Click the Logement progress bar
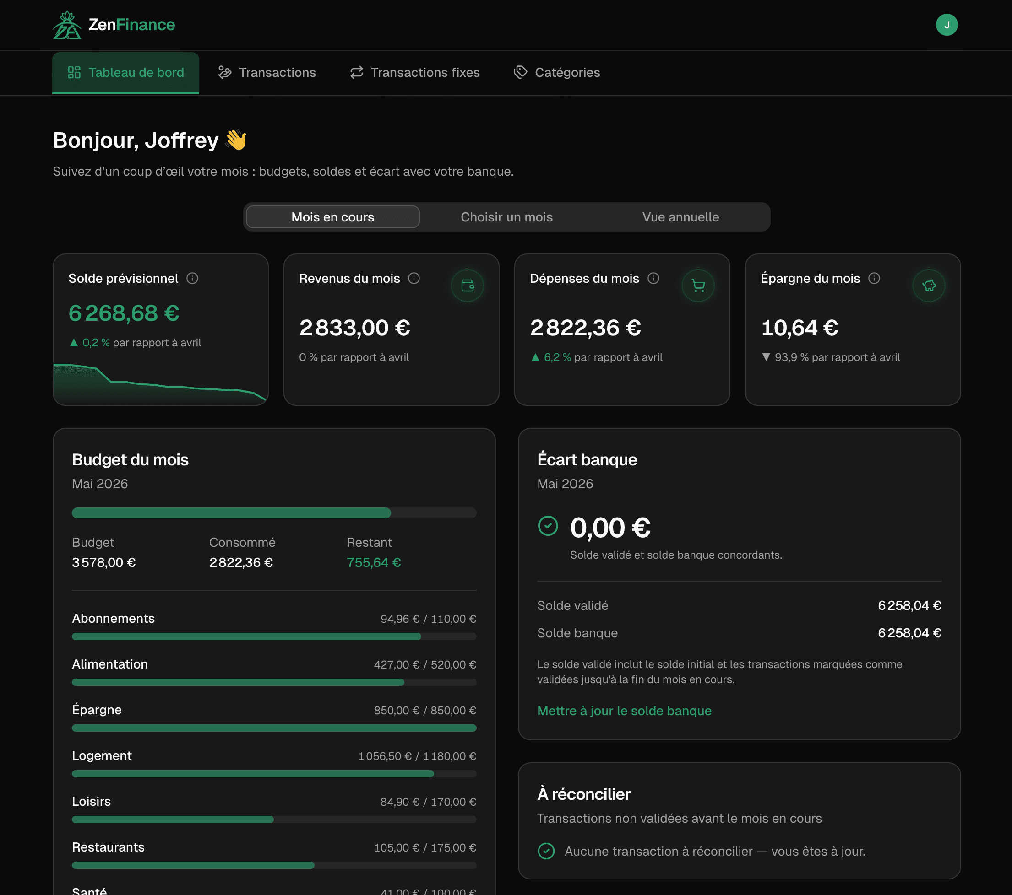 (x=274, y=773)
